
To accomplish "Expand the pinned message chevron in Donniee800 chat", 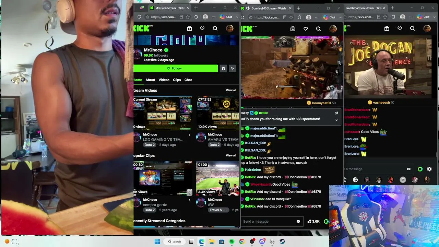I will 336,120.
